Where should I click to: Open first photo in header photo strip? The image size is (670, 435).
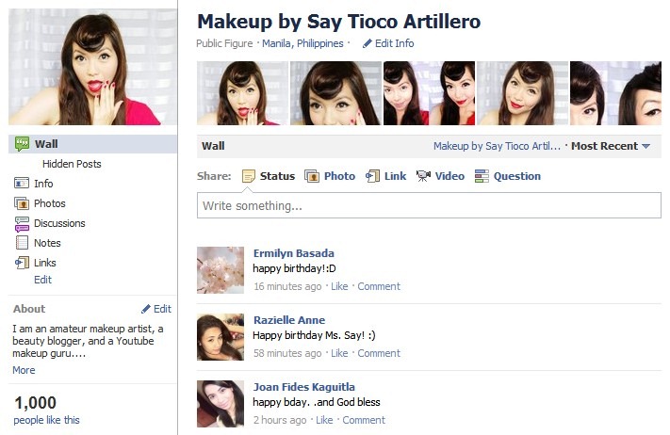coord(242,93)
